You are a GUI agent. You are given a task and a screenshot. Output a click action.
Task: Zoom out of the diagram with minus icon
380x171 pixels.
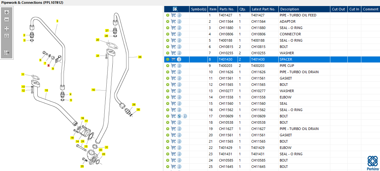pos(7,20)
